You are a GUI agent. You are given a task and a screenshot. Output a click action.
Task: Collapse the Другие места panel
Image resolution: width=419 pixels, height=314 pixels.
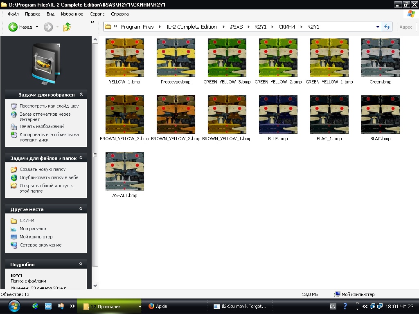(81, 209)
